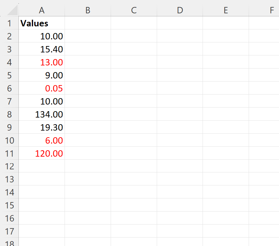Click empty cell B1 beside Values

coord(88,23)
